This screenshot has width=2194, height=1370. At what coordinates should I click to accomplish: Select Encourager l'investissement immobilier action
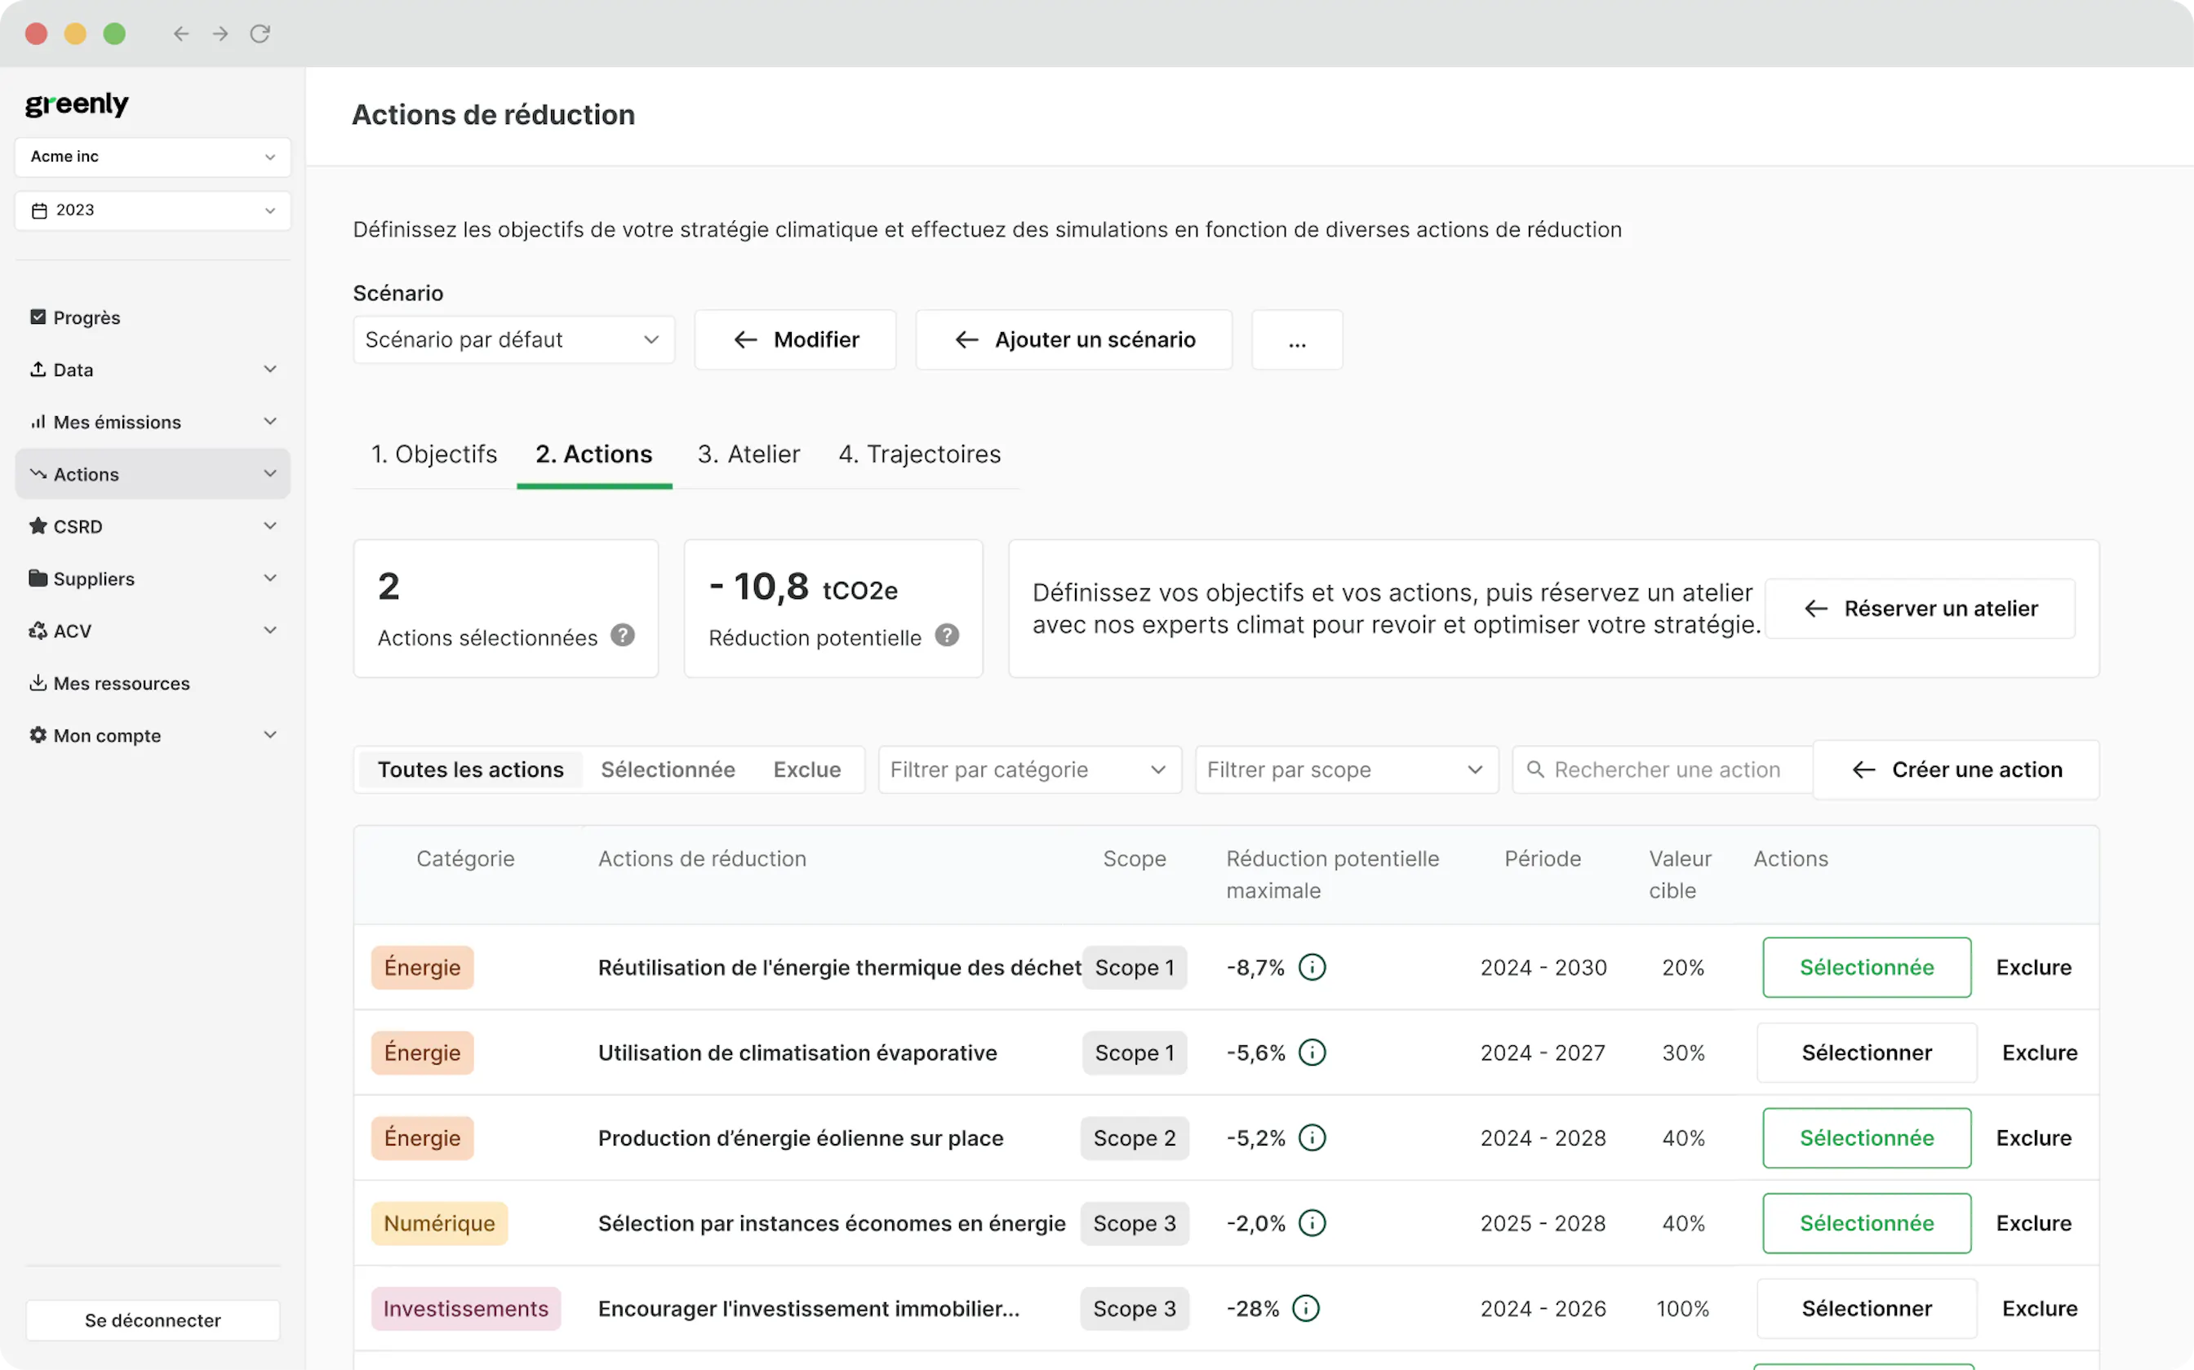tap(1867, 1307)
